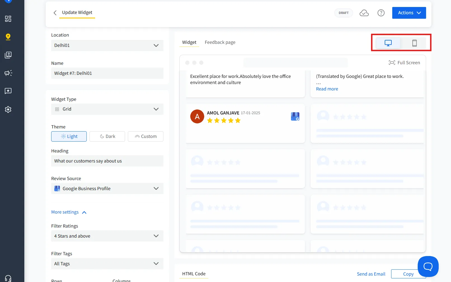This screenshot has width=451, height=282.
Task: Click the yellow location pin sidebar icon
Action: 8,37
